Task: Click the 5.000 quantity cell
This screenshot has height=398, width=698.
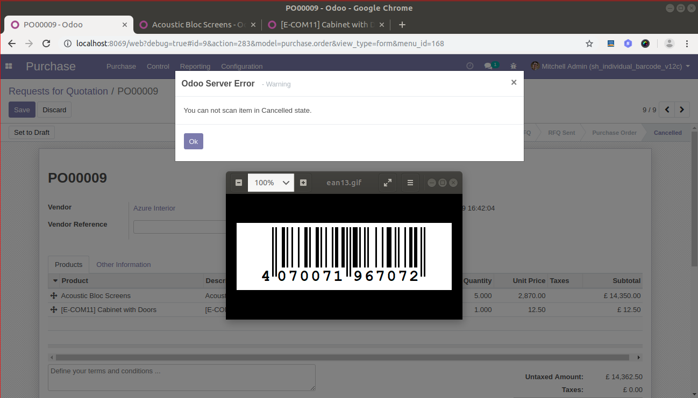Action: click(x=483, y=295)
